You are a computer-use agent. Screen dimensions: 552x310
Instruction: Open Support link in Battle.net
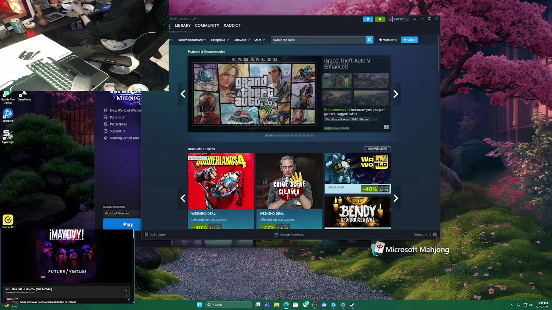click(115, 131)
